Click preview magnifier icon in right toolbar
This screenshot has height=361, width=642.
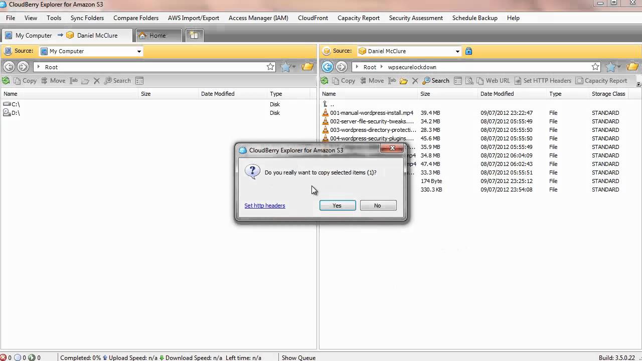click(469, 81)
